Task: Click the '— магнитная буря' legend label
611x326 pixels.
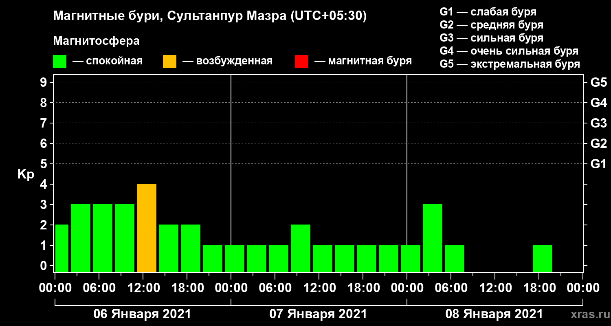Action: [363, 61]
